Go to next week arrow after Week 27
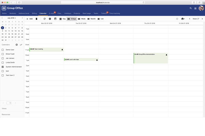 pyautogui.click(x=203, y=19)
